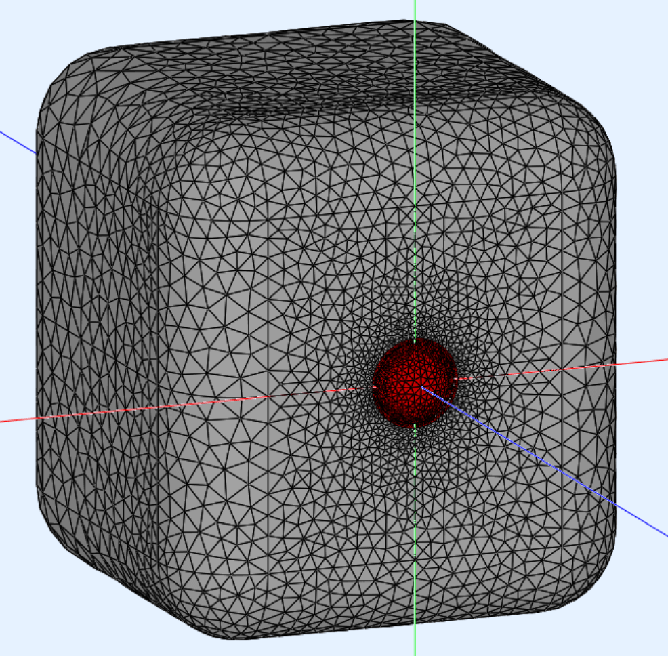Select the red sphere in the mesh
668x656 pixels.
415,382
